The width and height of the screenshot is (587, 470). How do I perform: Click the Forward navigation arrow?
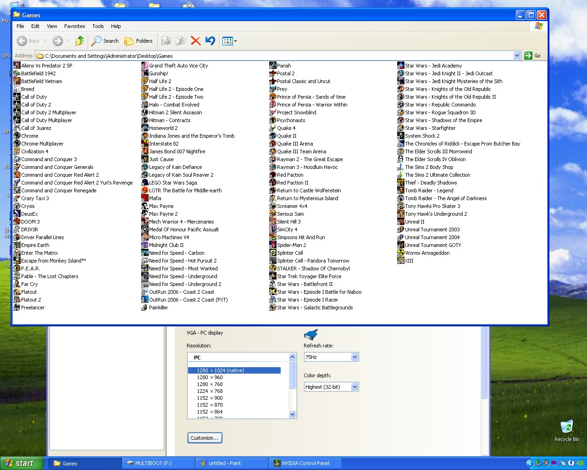coord(58,41)
